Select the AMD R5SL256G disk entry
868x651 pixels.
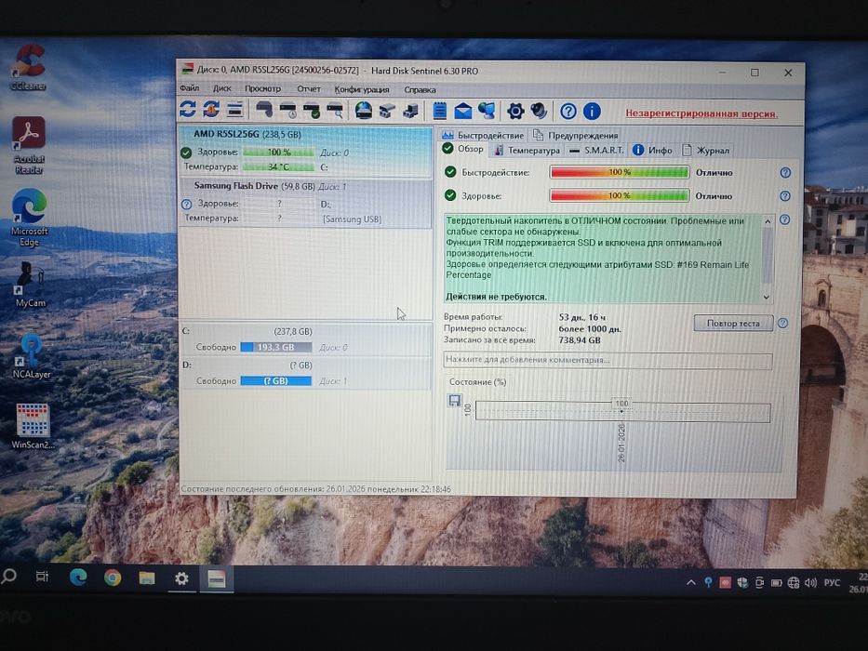(x=305, y=151)
